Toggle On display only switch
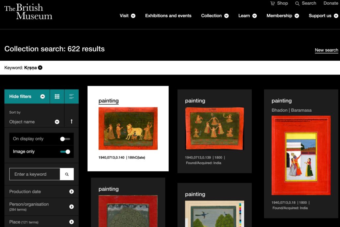 65,139
